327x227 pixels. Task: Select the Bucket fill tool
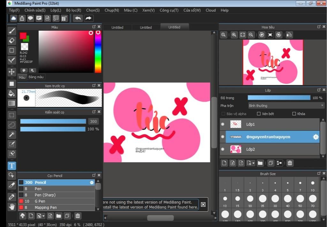click(12, 94)
